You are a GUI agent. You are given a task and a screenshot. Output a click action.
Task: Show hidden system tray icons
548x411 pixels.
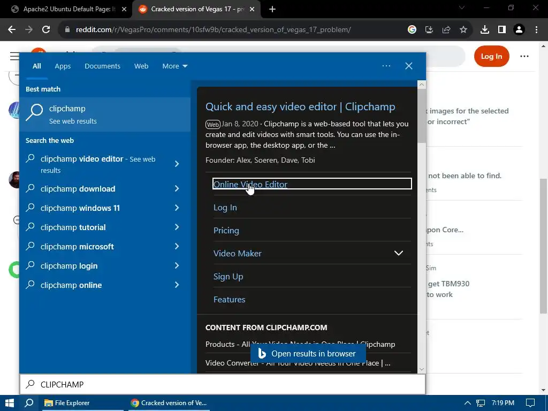click(x=467, y=404)
